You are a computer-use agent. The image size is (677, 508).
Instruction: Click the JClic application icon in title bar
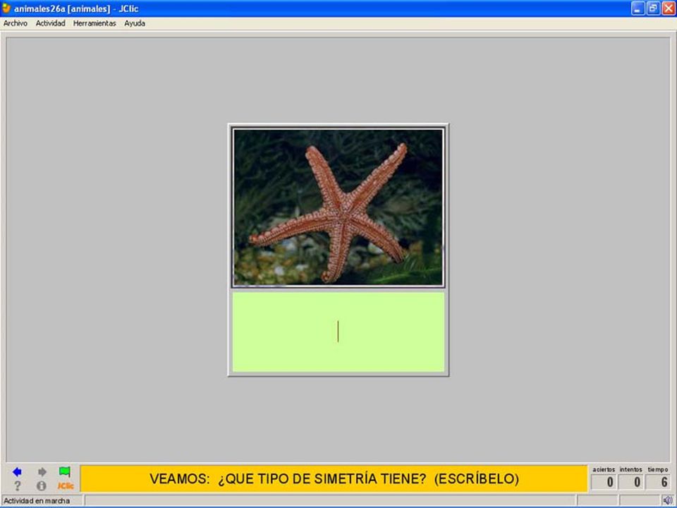click(x=6, y=8)
